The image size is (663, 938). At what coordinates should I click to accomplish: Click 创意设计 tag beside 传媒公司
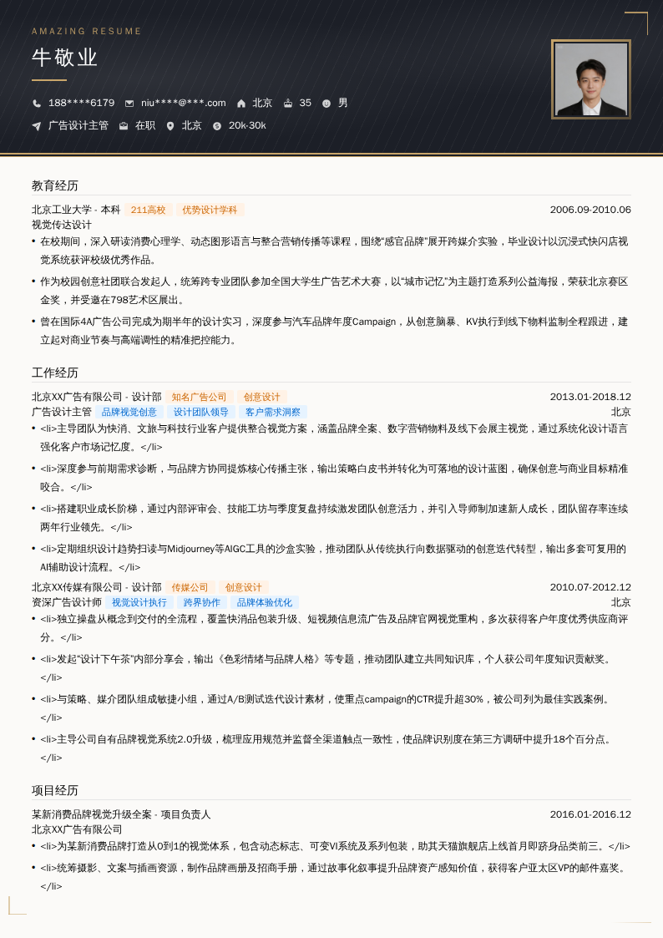(x=244, y=587)
